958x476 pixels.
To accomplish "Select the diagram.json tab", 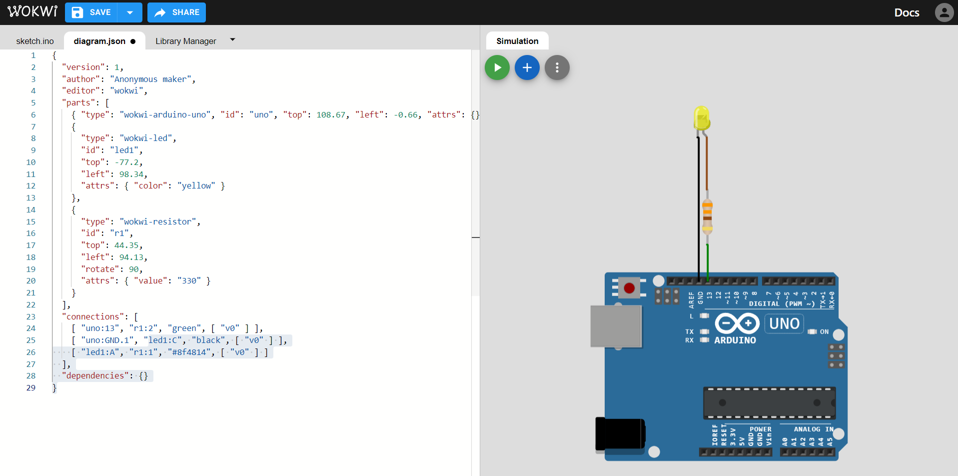I will pyautogui.click(x=104, y=41).
